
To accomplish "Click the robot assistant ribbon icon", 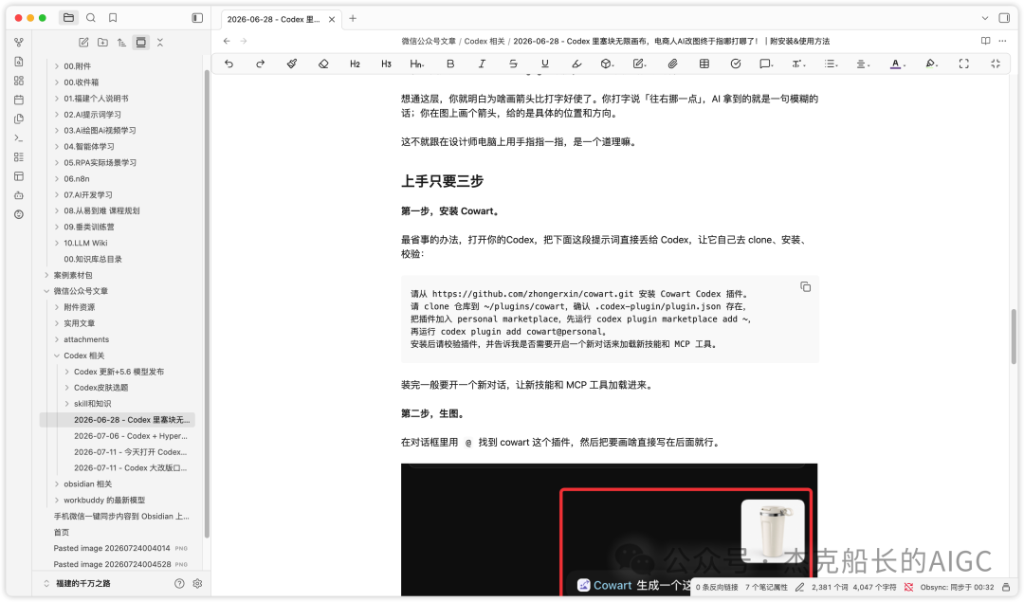I will (x=19, y=195).
